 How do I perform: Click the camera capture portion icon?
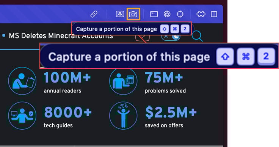click(x=133, y=14)
